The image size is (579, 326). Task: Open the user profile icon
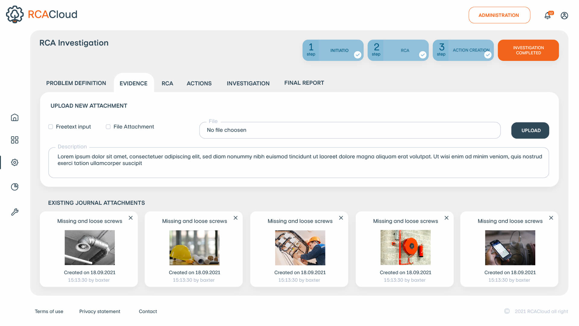pos(564,15)
